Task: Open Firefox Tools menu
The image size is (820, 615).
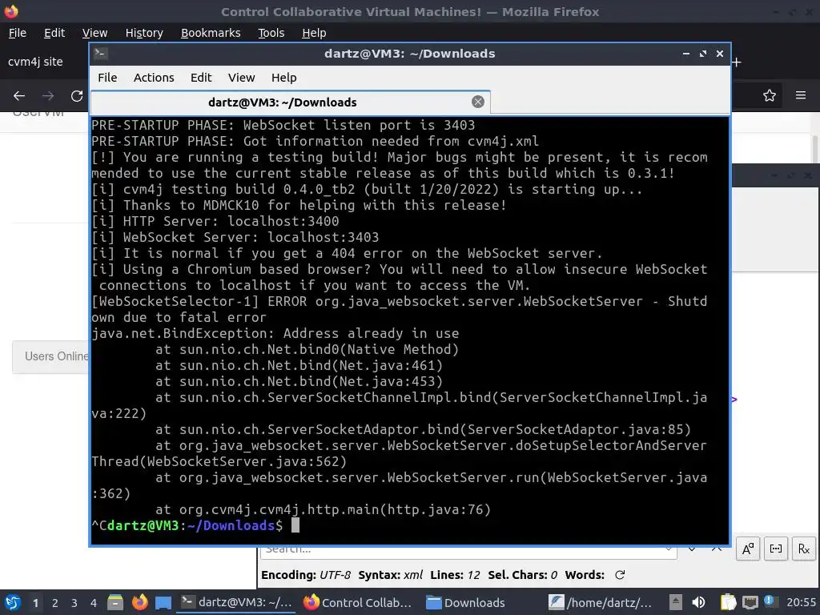Action: coord(271,33)
